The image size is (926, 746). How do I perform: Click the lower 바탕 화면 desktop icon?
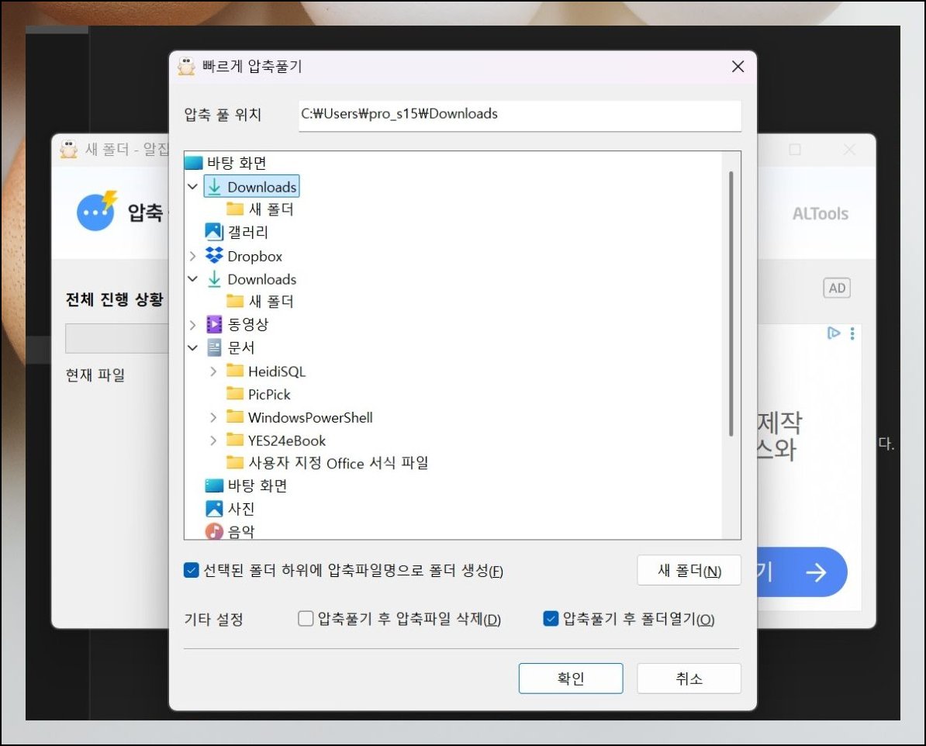214,485
